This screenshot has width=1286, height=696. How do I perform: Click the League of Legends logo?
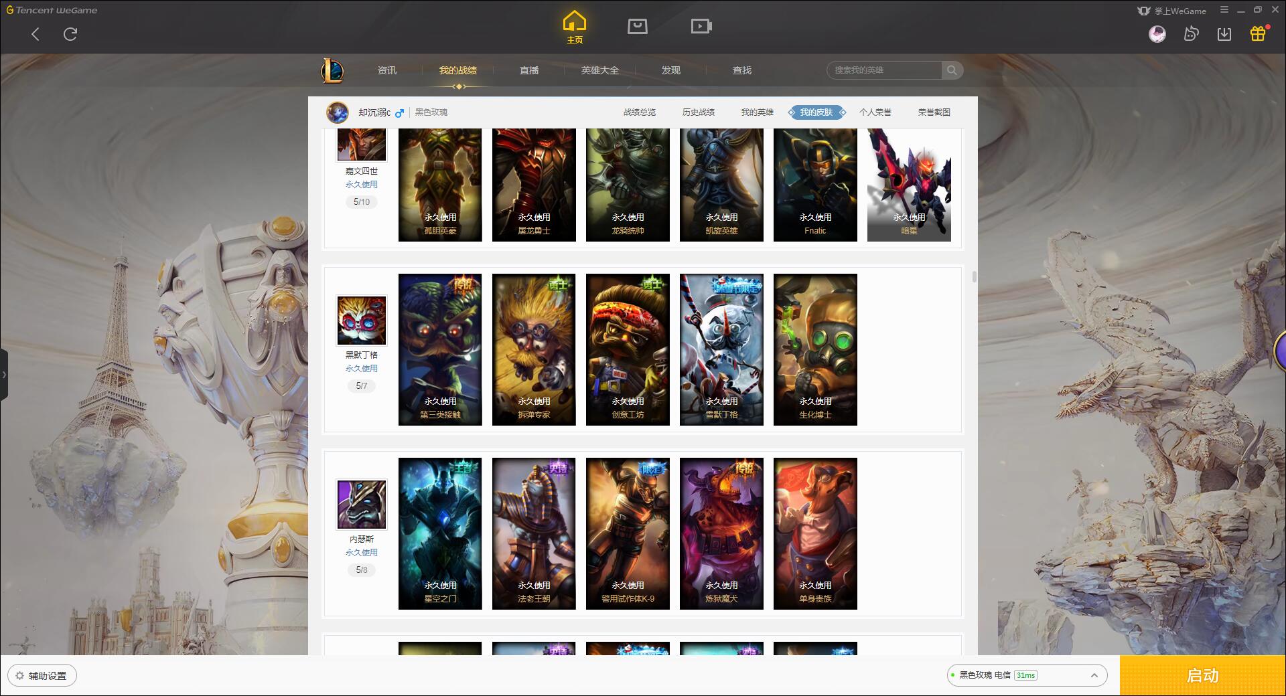(x=332, y=70)
